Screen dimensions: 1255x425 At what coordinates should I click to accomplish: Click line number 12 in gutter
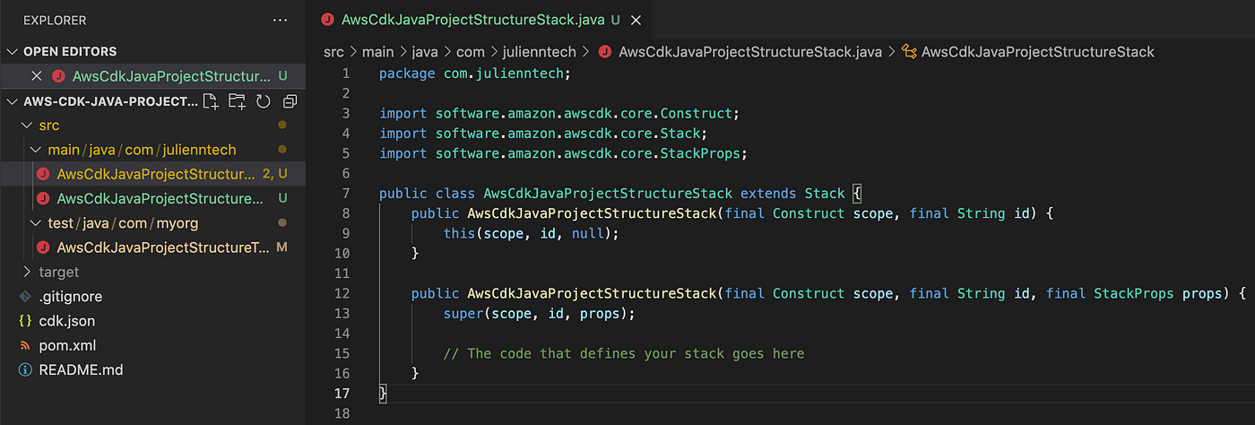tap(342, 293)
